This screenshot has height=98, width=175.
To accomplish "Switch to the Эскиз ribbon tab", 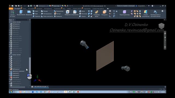I will (24, 8).
